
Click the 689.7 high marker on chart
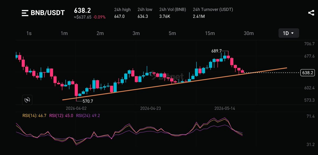216,51
